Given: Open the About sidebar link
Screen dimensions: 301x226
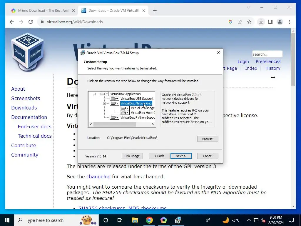Looking at the screenshot, I should coord(18,89).
